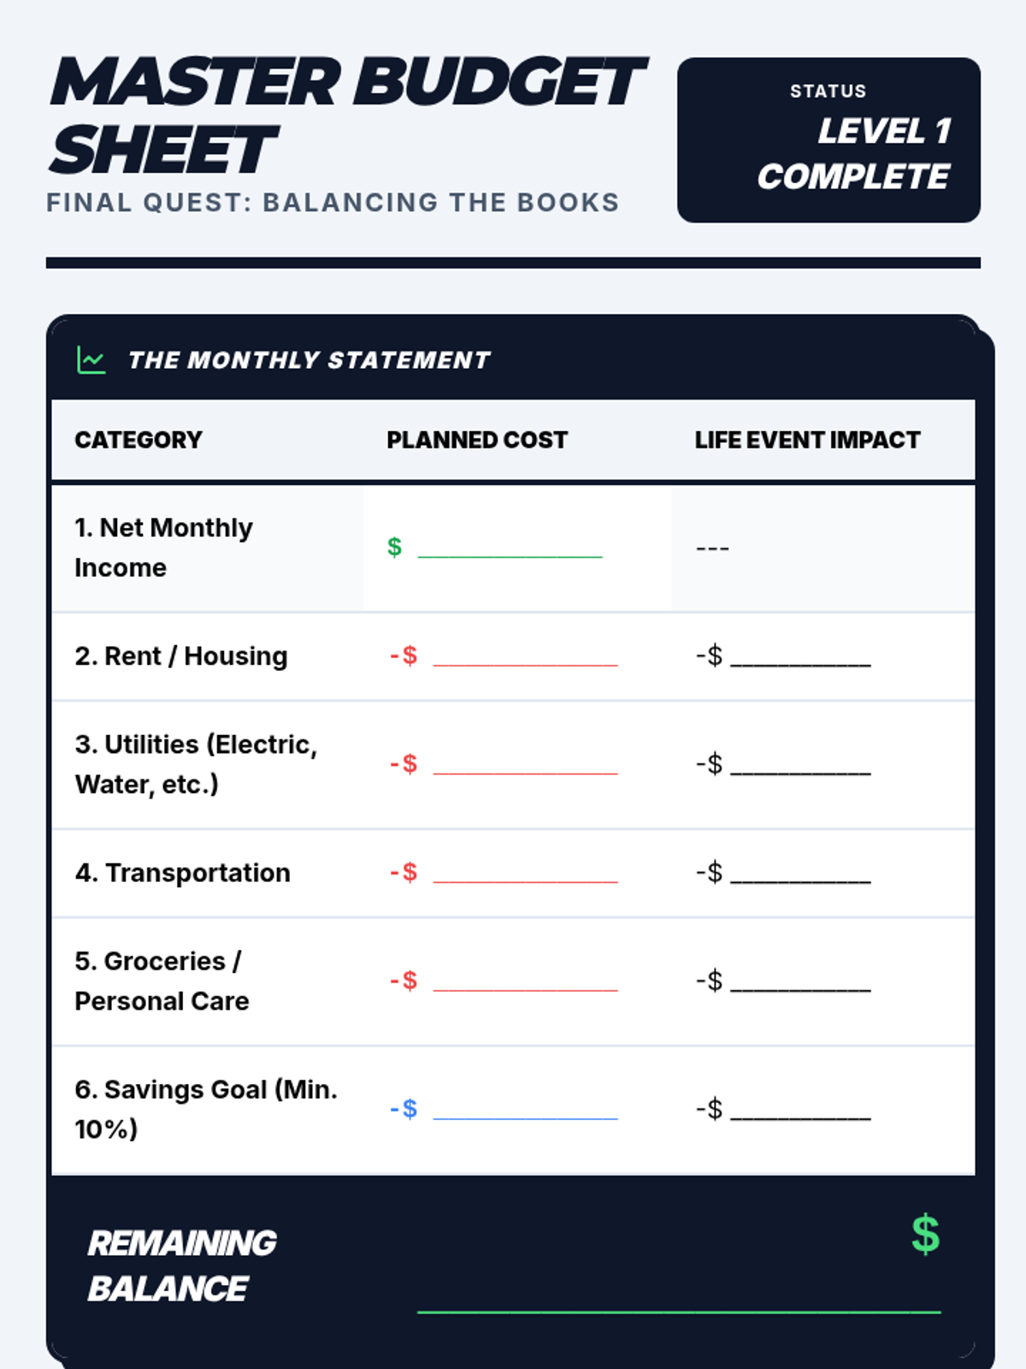Click the CATEGORY column header
1026x1369 pixels.
pos(139,440)
